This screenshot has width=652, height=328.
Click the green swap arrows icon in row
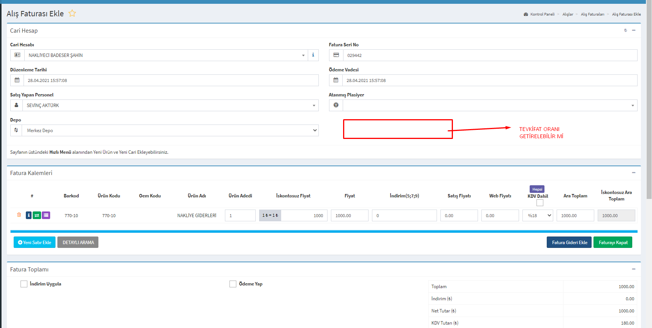pyautogui.click(x=37, y=215)
